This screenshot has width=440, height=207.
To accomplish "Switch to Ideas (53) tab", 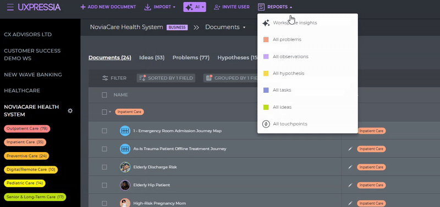I will coord(152,58).
